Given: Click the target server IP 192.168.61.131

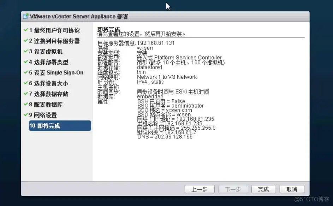Looking at the screenshot, I should [x=156, y=43].
